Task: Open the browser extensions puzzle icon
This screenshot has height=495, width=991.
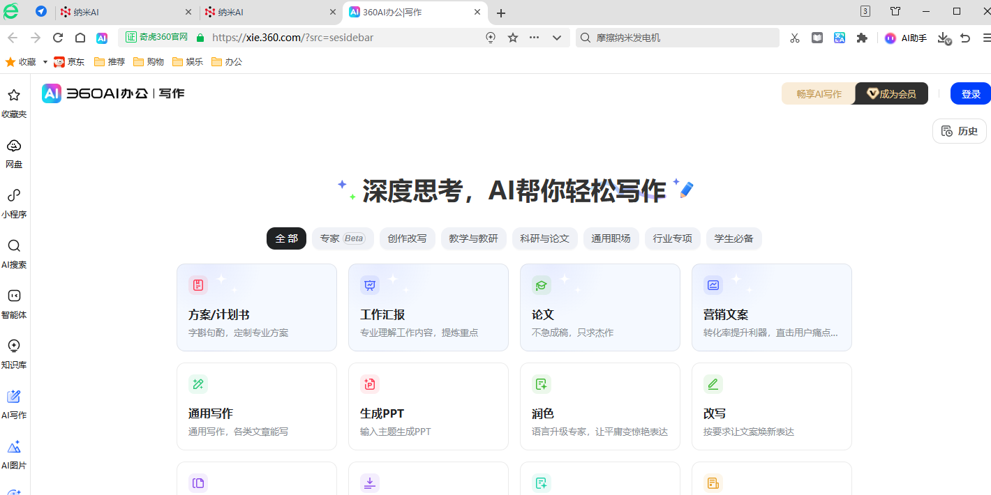Action: pos(862,38)
